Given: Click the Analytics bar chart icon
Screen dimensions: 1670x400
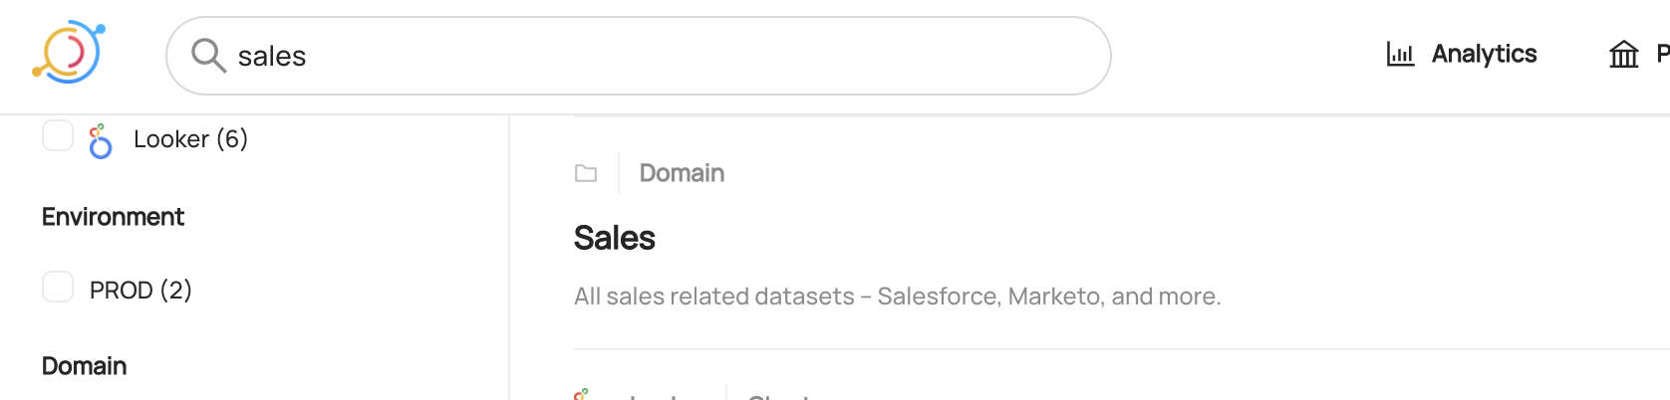Looking at the screenshot, I should coord(1400,54).
